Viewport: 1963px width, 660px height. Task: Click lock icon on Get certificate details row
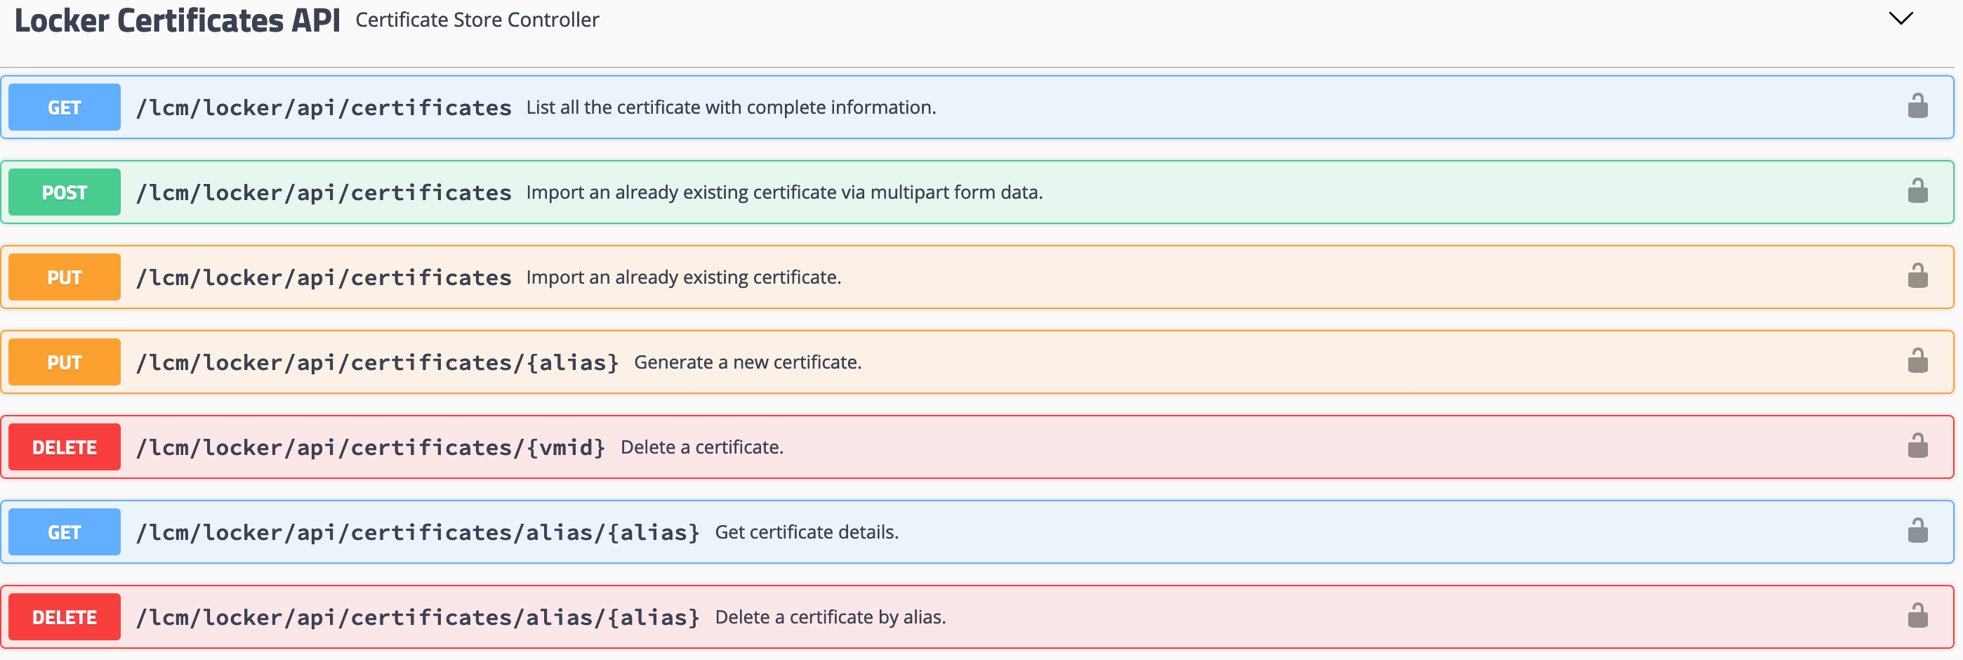pyautogui.click(x=1917, y=530)
